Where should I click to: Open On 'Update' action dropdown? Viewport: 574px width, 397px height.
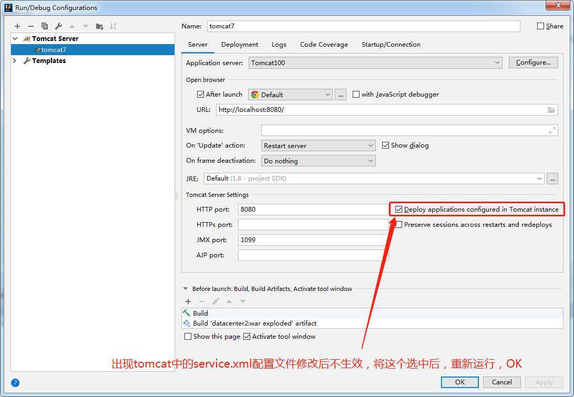pos(318,145)
